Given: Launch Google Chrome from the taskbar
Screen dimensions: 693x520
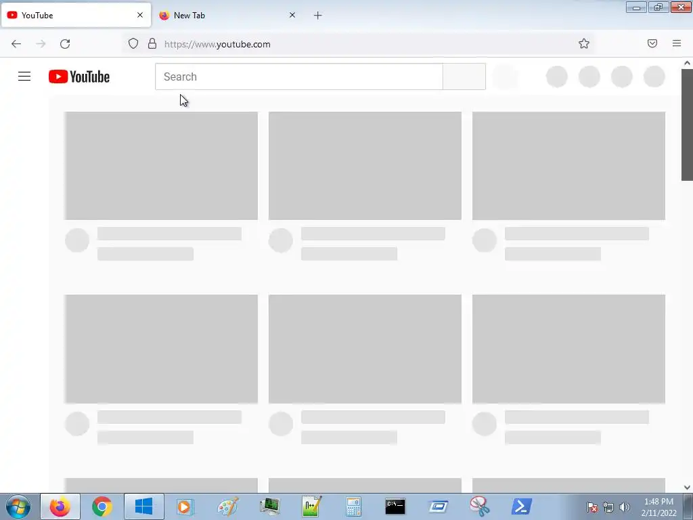Looking at the screenshot, I should pyautogui.click(x=102, y=506).
